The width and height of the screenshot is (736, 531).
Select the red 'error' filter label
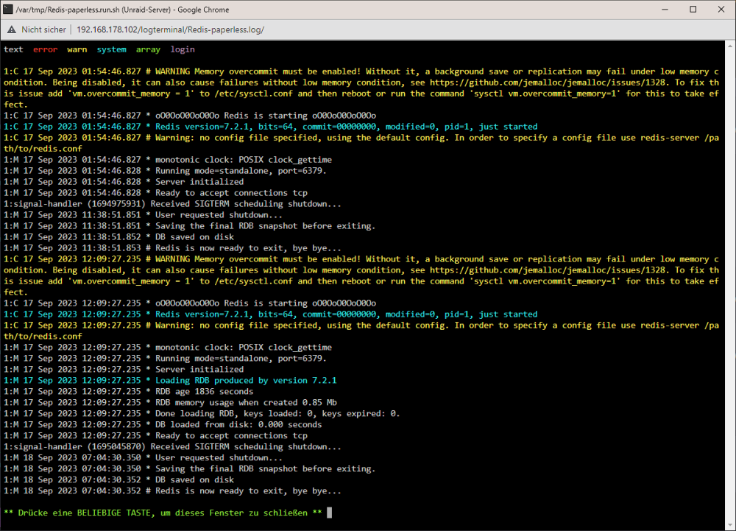coord(45,49)
